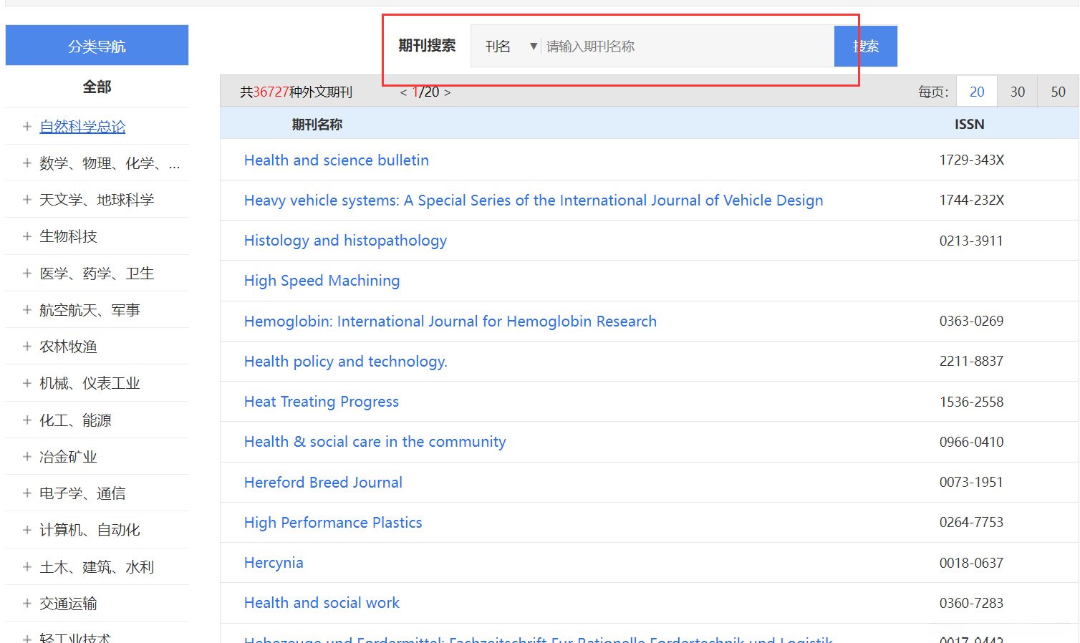Go to previous page with the < arrow

403,92
